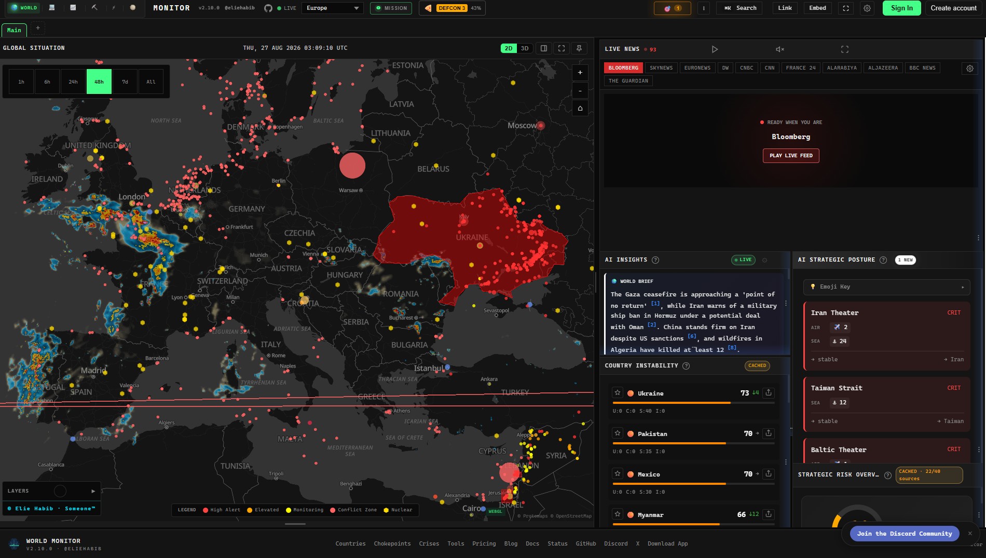986x558 pixels.
Task: Open the Pricing footer link
Action: click(484, 544)
